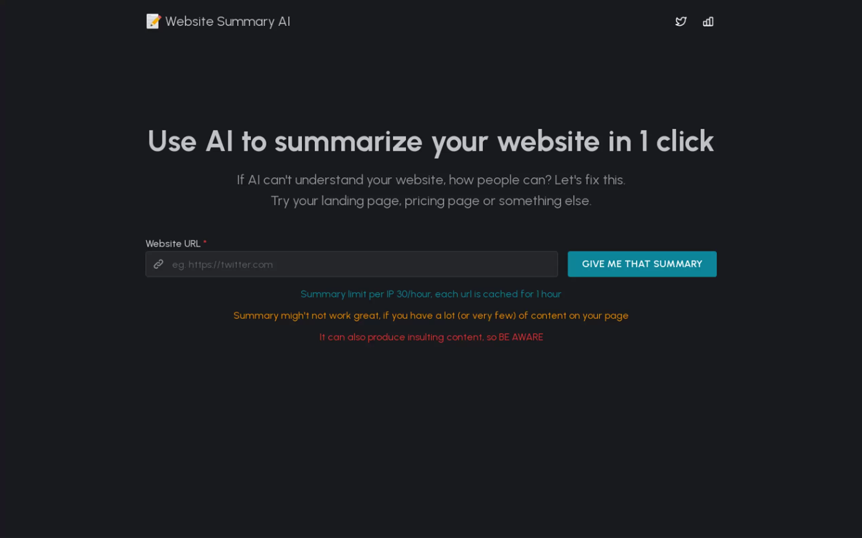Click the "Try your landing page" subtitle line

point(431,201)
